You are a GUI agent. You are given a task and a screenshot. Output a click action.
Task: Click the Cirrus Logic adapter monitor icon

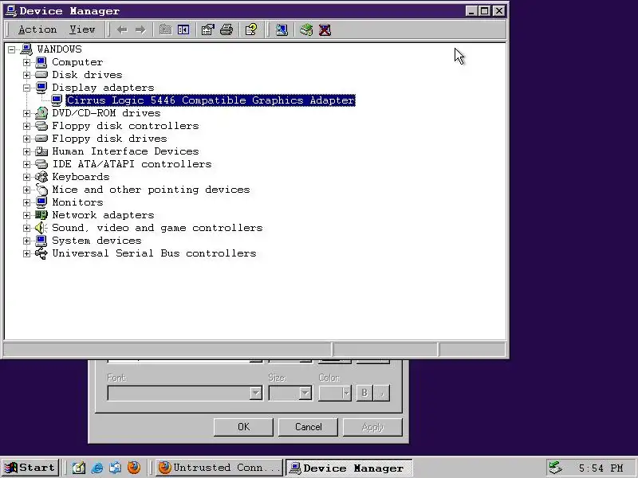57,100
